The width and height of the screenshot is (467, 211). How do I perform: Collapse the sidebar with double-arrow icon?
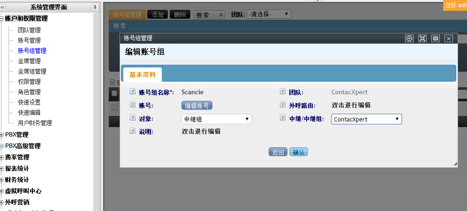(x=3, y=7)
